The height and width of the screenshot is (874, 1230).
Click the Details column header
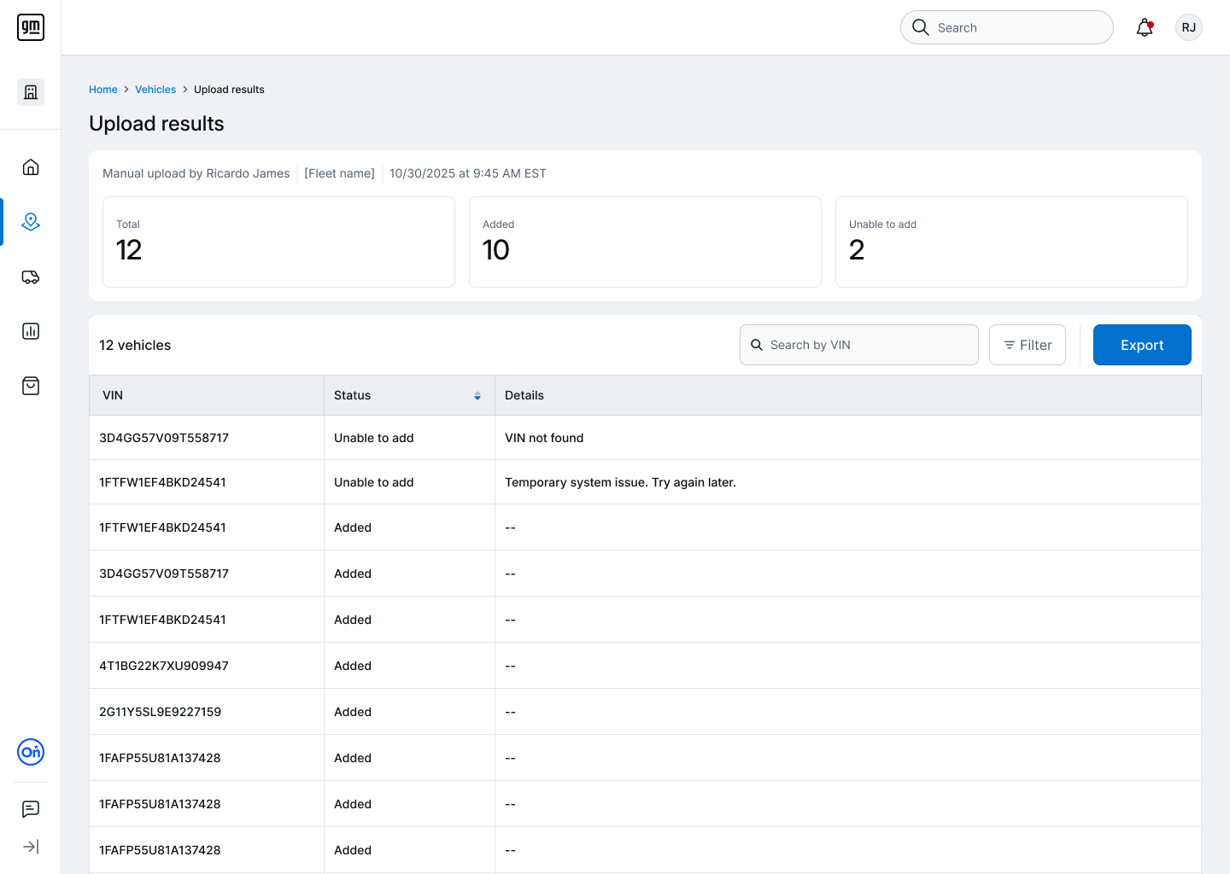click(x=848, y=395)
